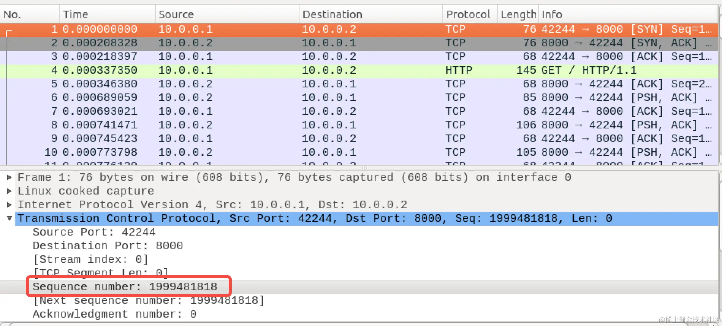Viewport: 722px width, 326px height.
Task: Sort packets by the Time column header
Action: coord(108,14)
